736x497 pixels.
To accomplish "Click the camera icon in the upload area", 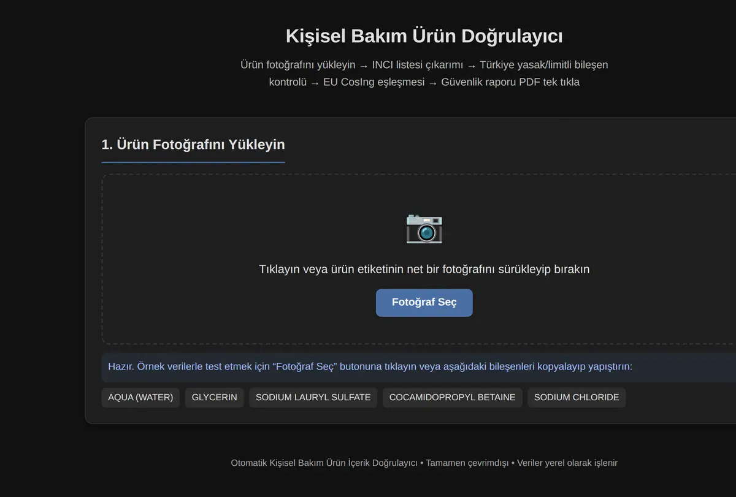I will [424, 228].
